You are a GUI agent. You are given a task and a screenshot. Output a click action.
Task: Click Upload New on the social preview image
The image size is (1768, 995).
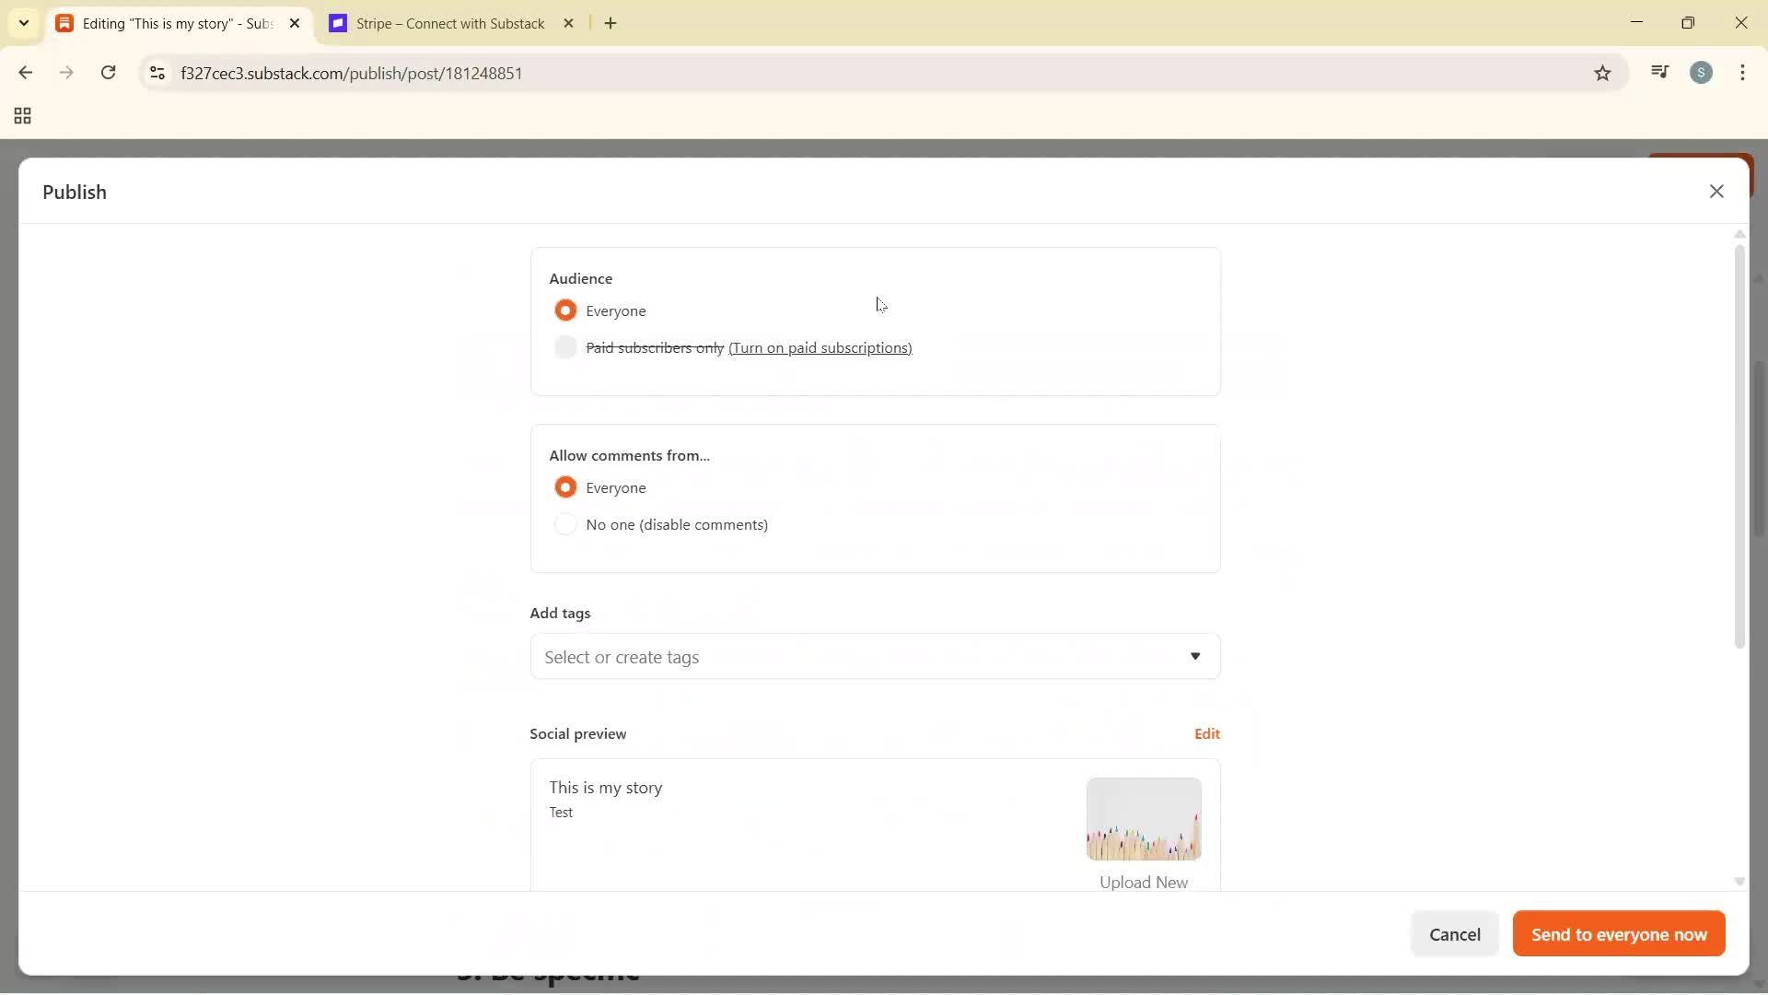pos(1143,882)
